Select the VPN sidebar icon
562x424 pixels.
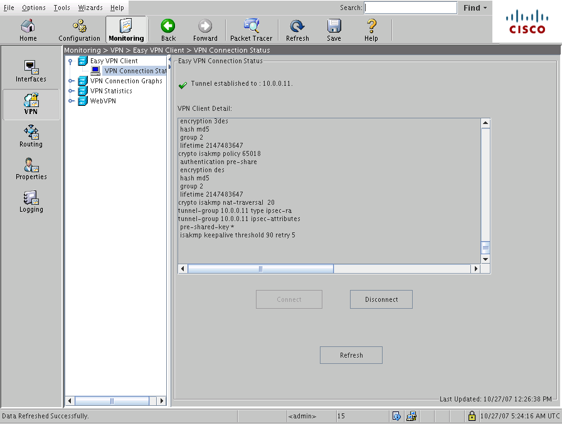click(x=31, y=104)
